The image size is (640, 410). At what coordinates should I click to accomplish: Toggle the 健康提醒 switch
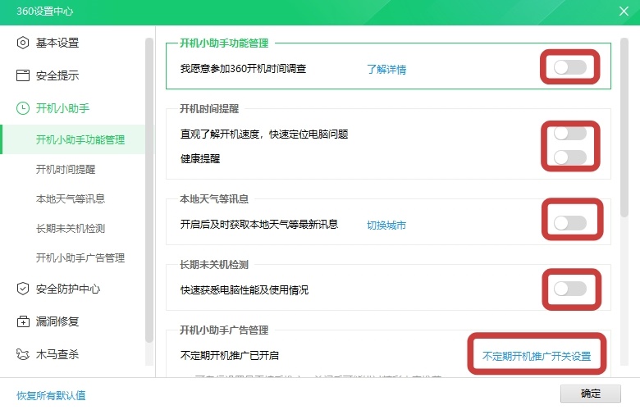[570, 157]
